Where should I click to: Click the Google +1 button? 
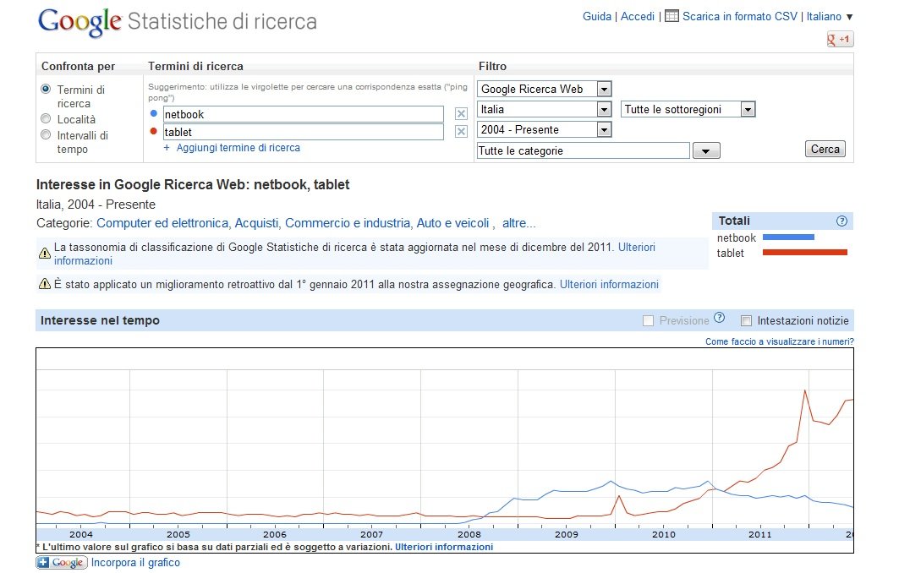840,39
